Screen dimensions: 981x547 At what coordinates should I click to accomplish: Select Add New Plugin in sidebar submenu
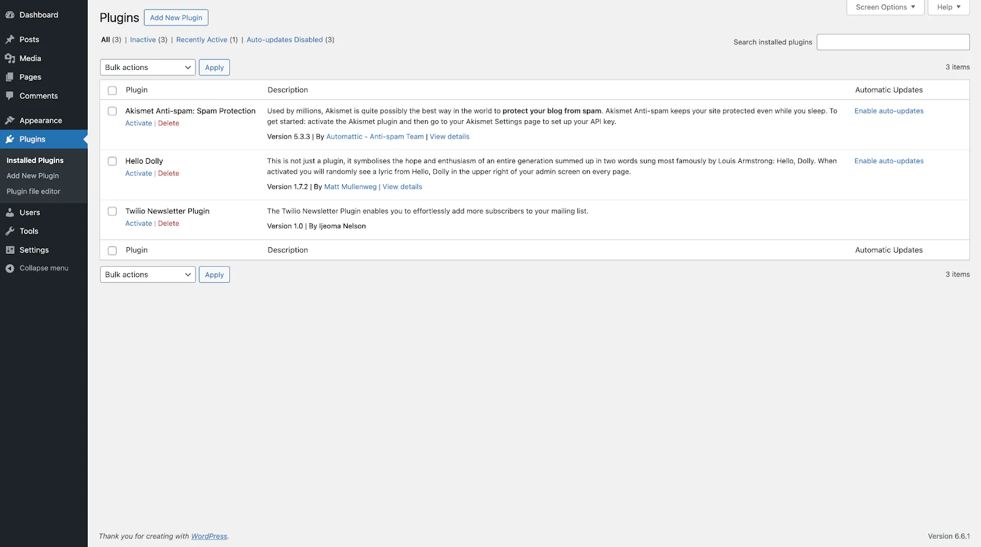(x=32, y=175)
